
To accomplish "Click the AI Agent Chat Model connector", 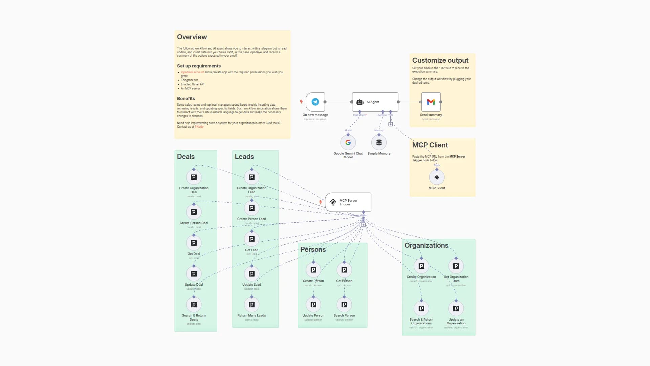I will coord(360,111).
